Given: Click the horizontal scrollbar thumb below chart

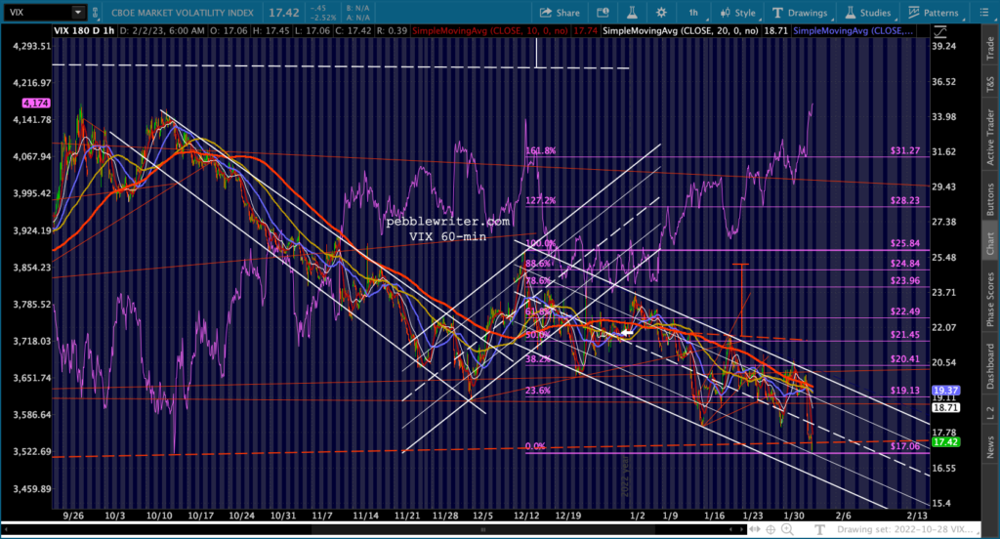Looking at the screenshot, I should coord(483,529).
